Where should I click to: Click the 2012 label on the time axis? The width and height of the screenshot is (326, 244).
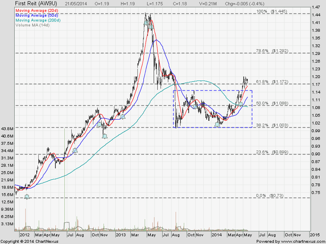(24, 235)
